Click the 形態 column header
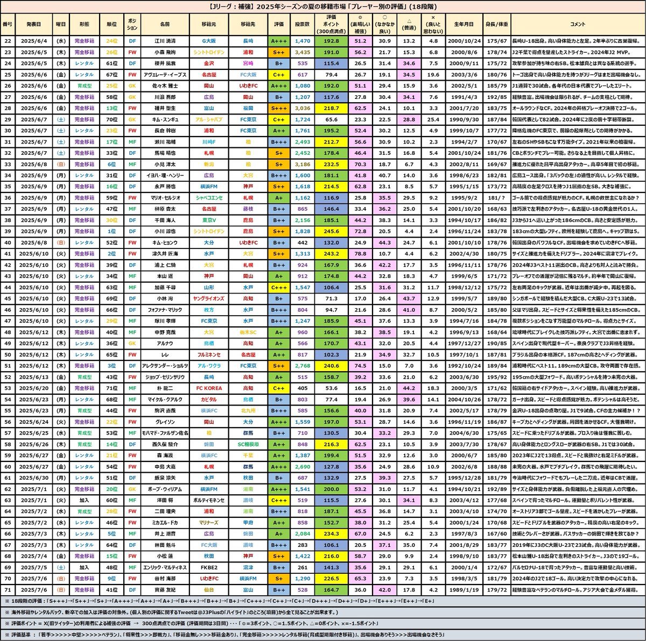Viewport: 646px width, 641px height. coord(84,24)
